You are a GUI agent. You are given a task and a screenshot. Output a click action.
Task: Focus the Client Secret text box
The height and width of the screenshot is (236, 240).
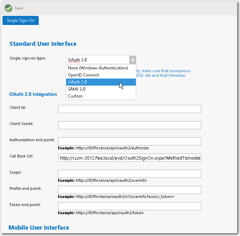(130, 125)
